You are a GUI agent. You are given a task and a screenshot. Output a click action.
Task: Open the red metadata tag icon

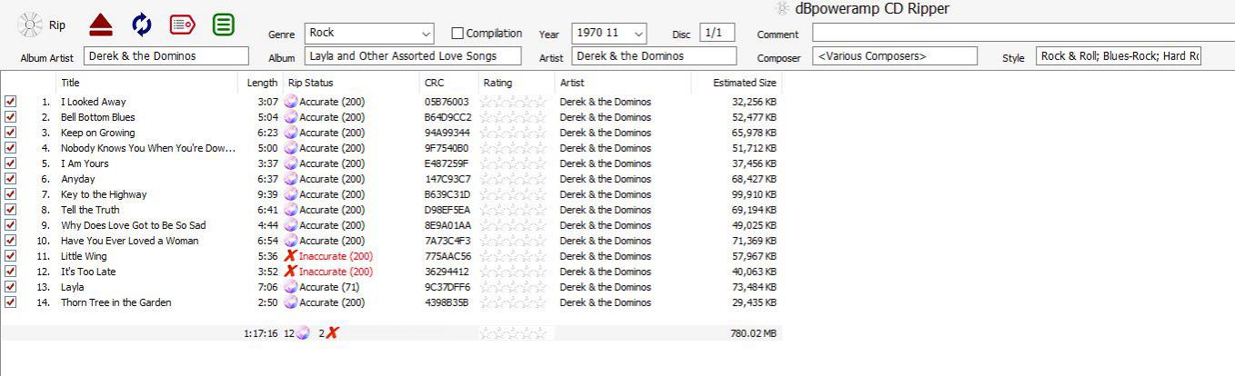click(x=183, y=25)
